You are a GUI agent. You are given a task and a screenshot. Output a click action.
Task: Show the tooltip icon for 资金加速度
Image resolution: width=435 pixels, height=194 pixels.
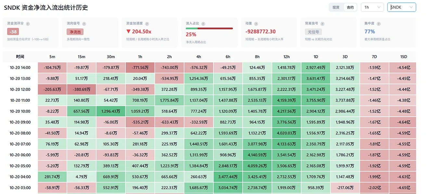[147, 24]
